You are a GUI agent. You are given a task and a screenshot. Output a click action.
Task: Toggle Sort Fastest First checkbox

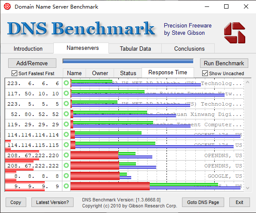[14, 73]
